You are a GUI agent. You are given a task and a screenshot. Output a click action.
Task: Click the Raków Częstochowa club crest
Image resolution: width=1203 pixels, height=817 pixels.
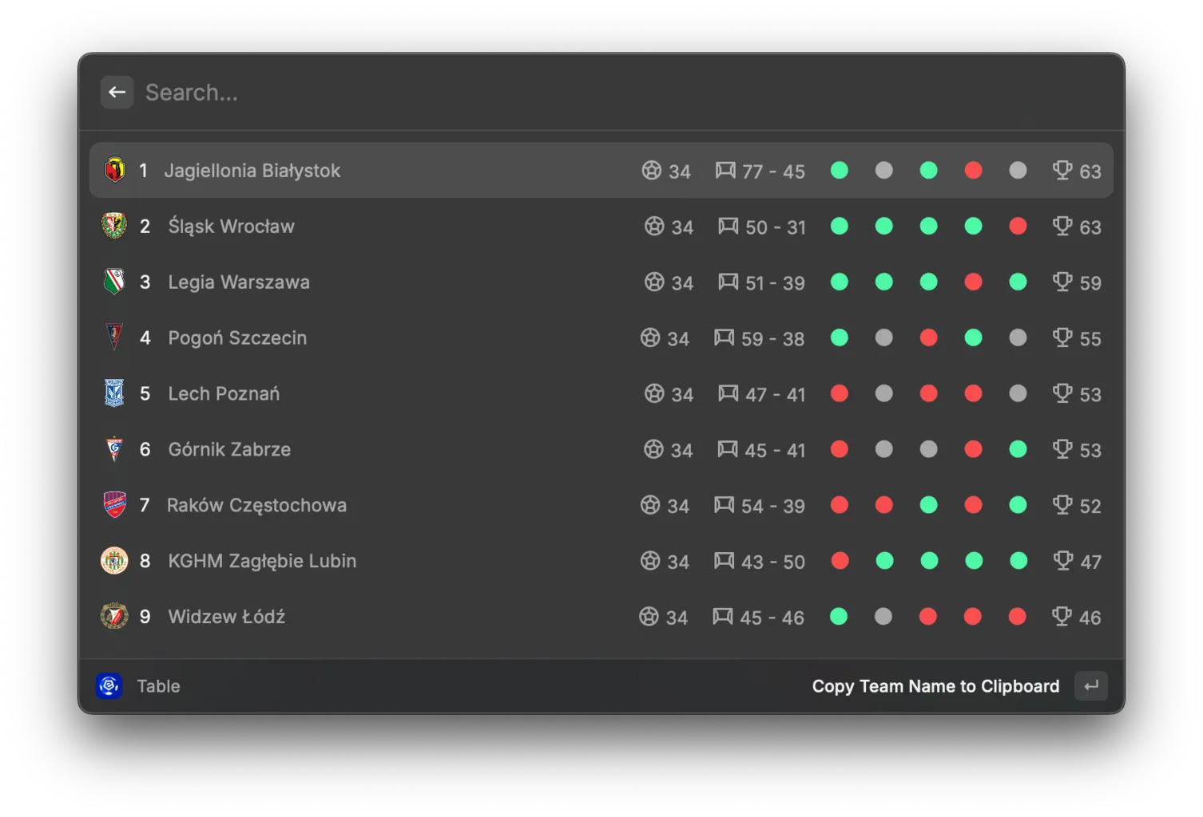pos(115,505)
